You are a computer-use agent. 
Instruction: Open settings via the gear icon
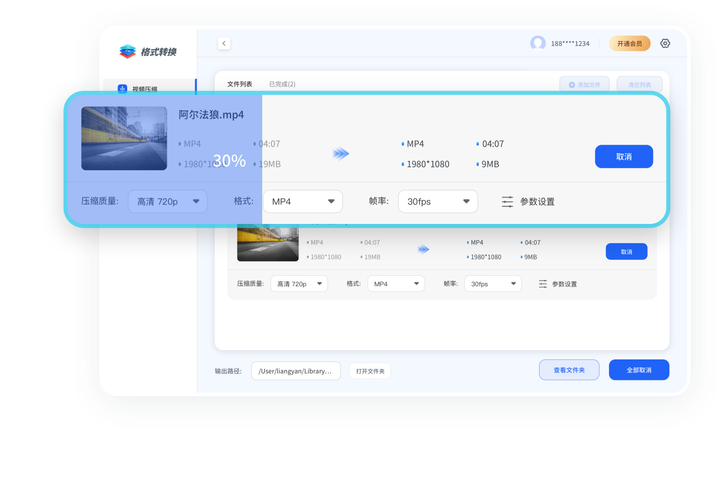coord(665,44)
